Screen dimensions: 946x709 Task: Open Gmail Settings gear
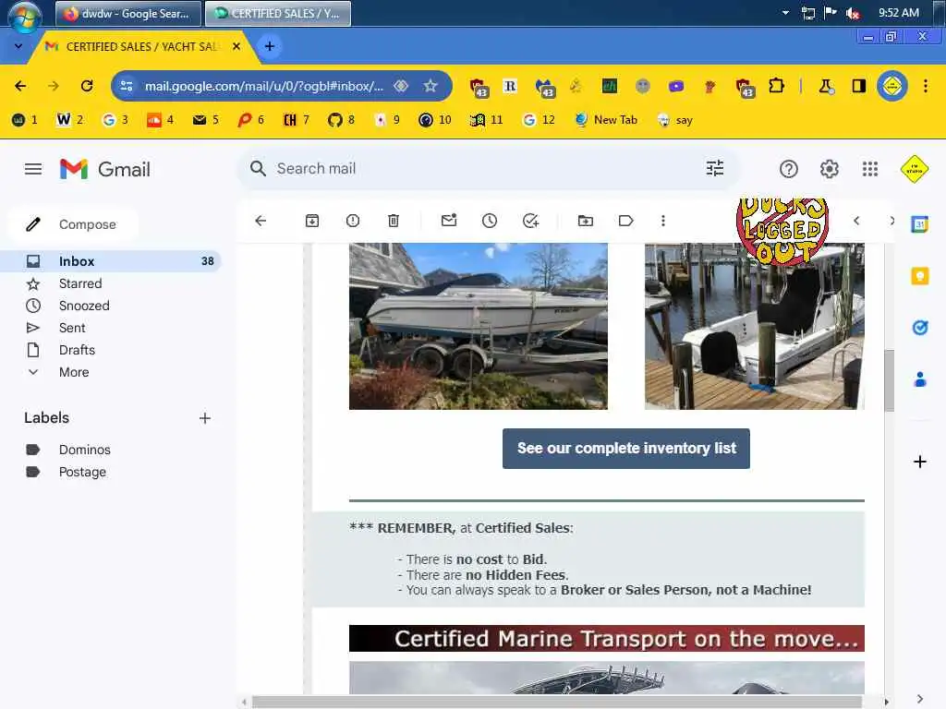pyautogui.click(x=830, y=170)
